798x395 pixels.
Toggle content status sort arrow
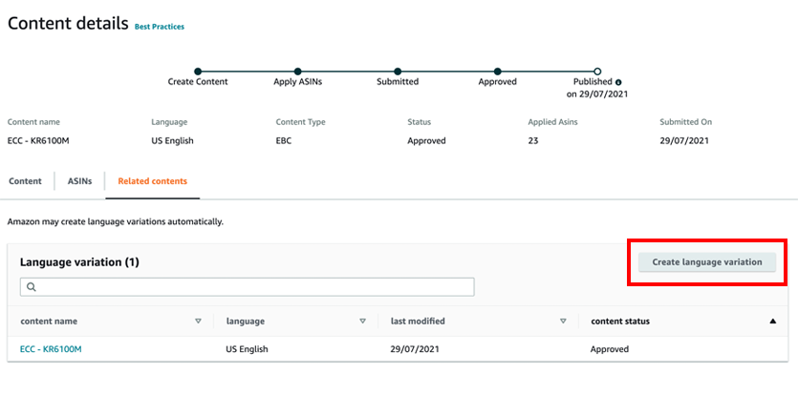[x=772, y=322]
